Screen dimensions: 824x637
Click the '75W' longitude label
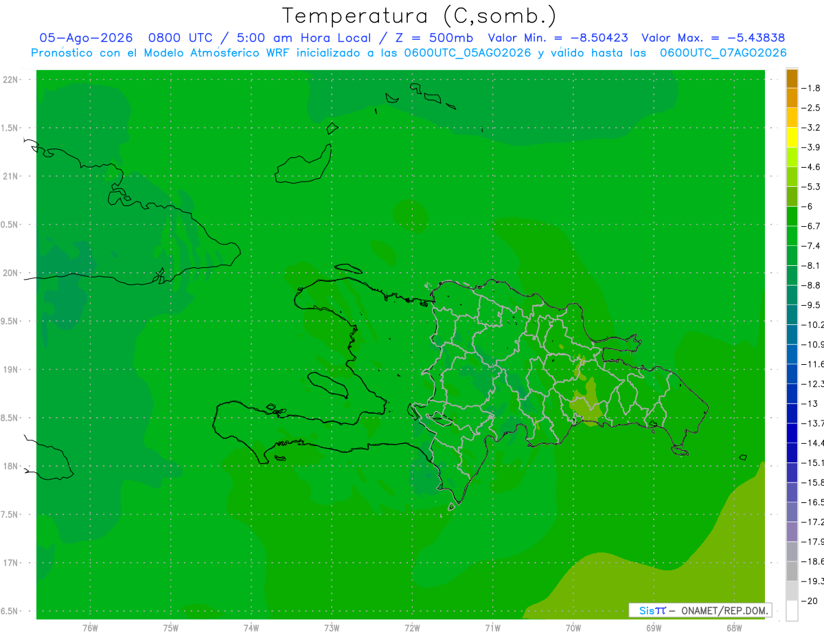click(x=171, y=628)
